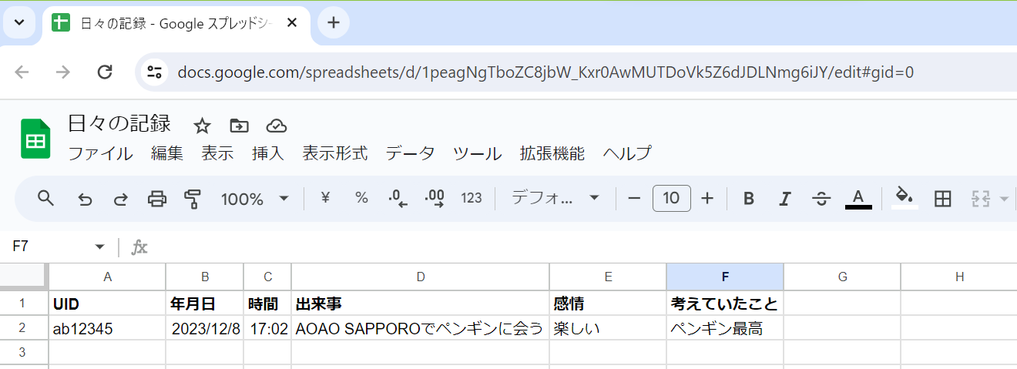Click the print icon

click(157, 199)
